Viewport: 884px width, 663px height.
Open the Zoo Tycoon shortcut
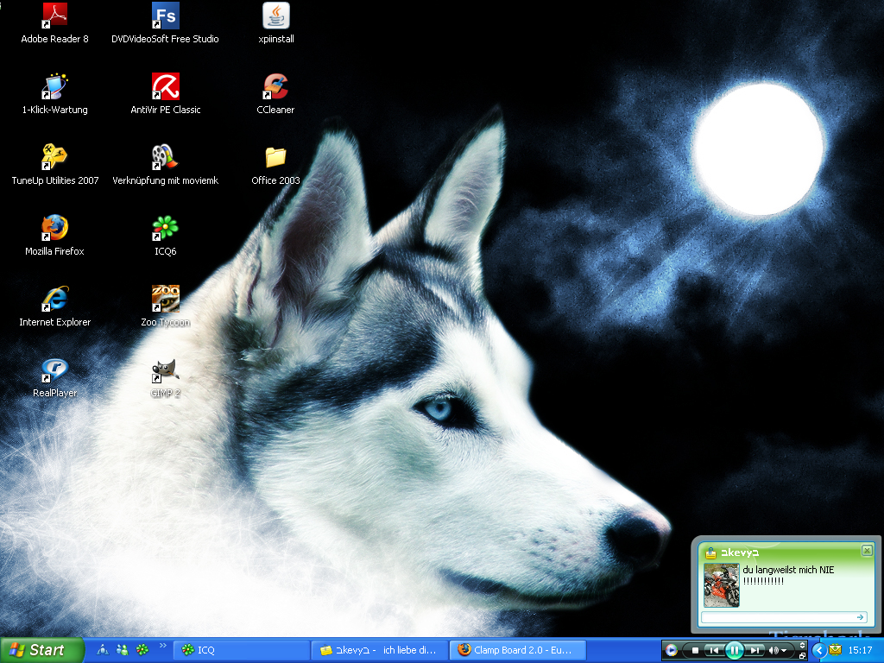(x=165, y=300)
